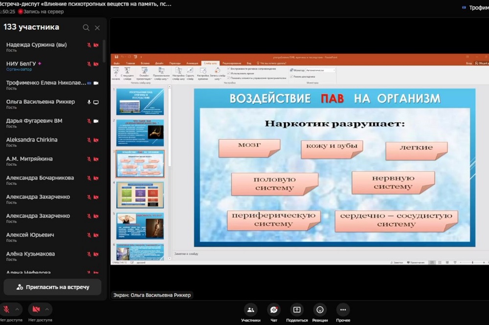The image size is (489, 325).
Task: Search participants with the magnifier icon
Action: 86,28
